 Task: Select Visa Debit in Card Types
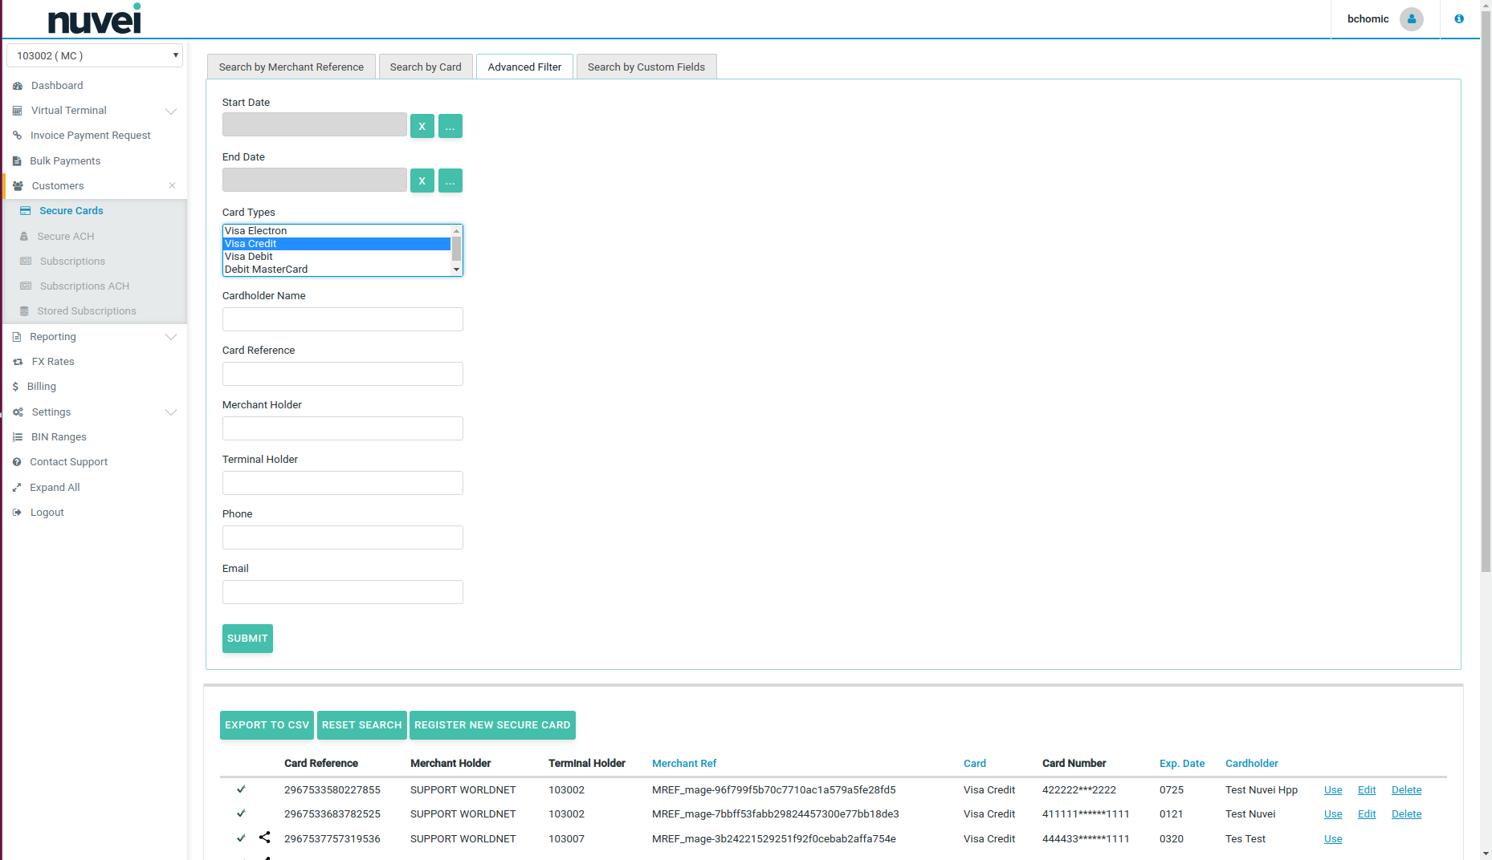tap(249, 257)
